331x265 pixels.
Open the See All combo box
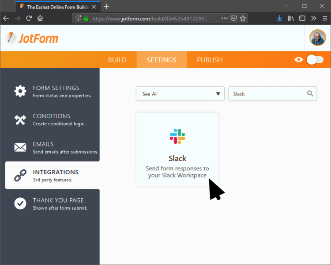pyautogui.click(x=180, y=93)
